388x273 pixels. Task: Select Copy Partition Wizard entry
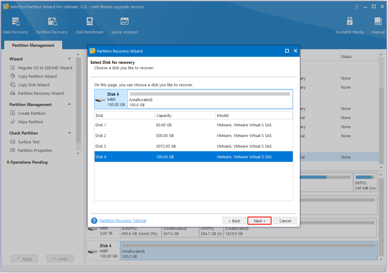click(x=37, y=76)
